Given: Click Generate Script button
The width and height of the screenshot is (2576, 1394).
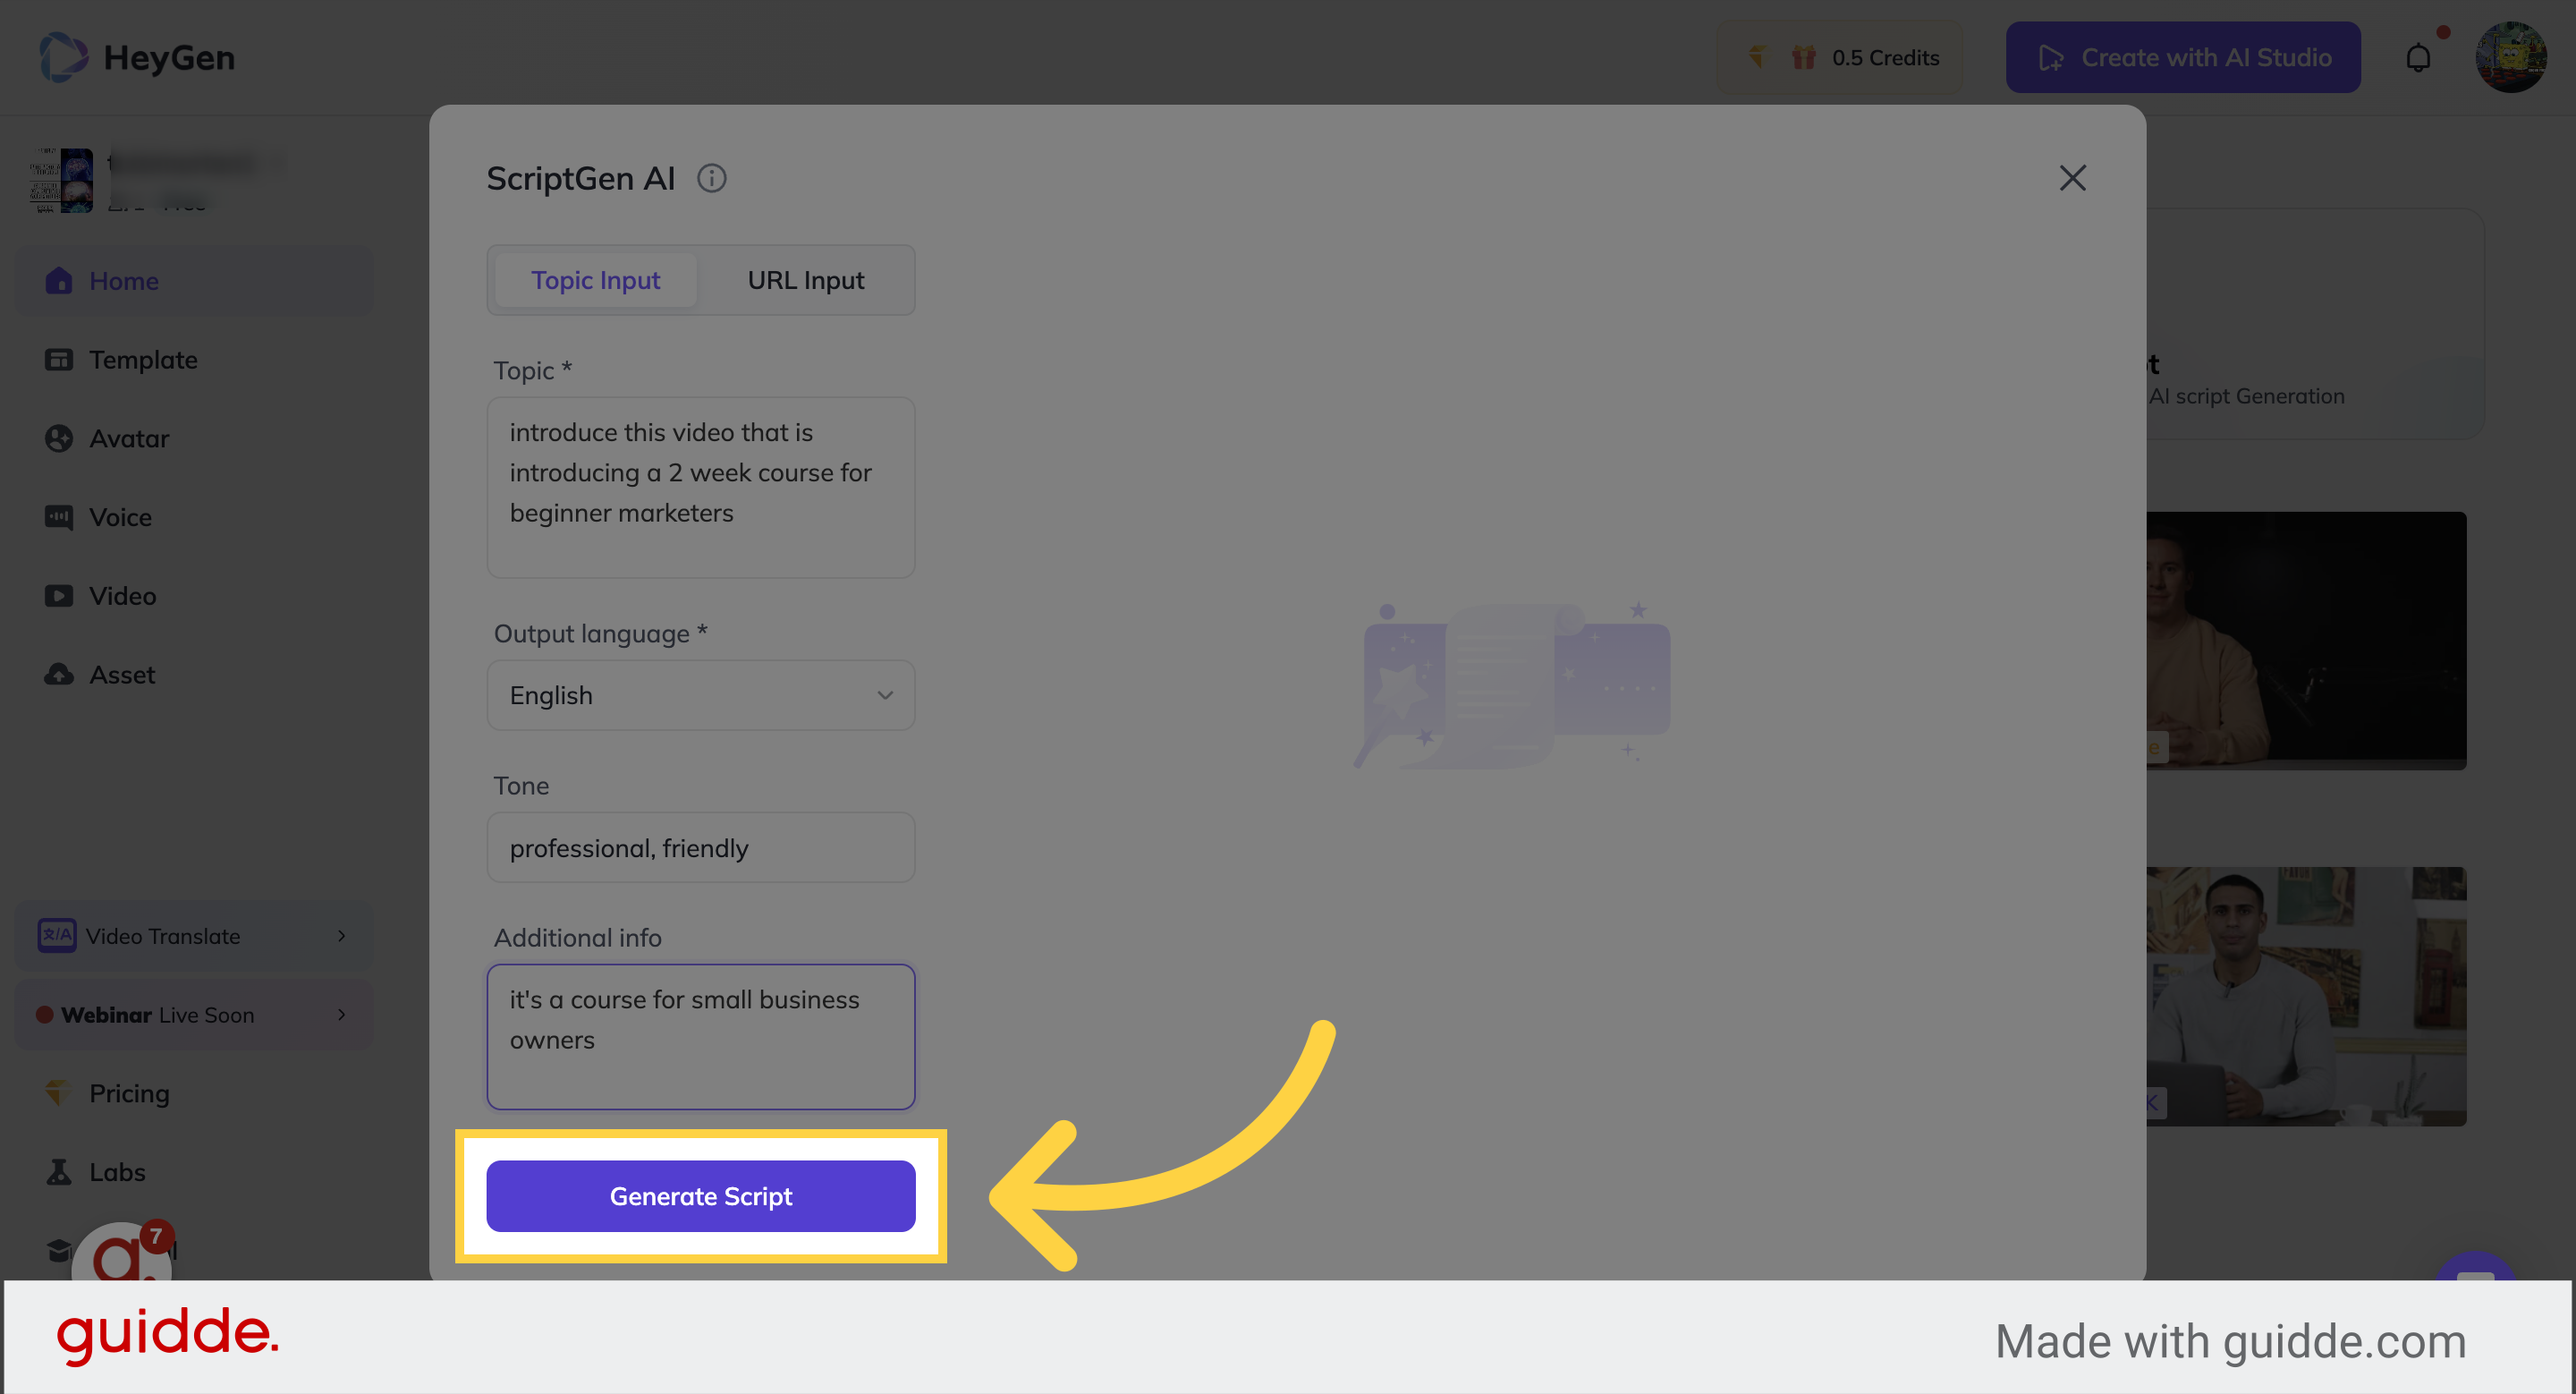Looking at the screenshot, I should tap(700, 1196).
